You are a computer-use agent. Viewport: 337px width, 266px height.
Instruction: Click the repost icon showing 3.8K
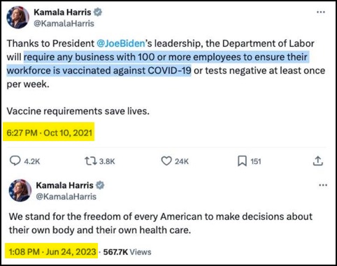91,161
